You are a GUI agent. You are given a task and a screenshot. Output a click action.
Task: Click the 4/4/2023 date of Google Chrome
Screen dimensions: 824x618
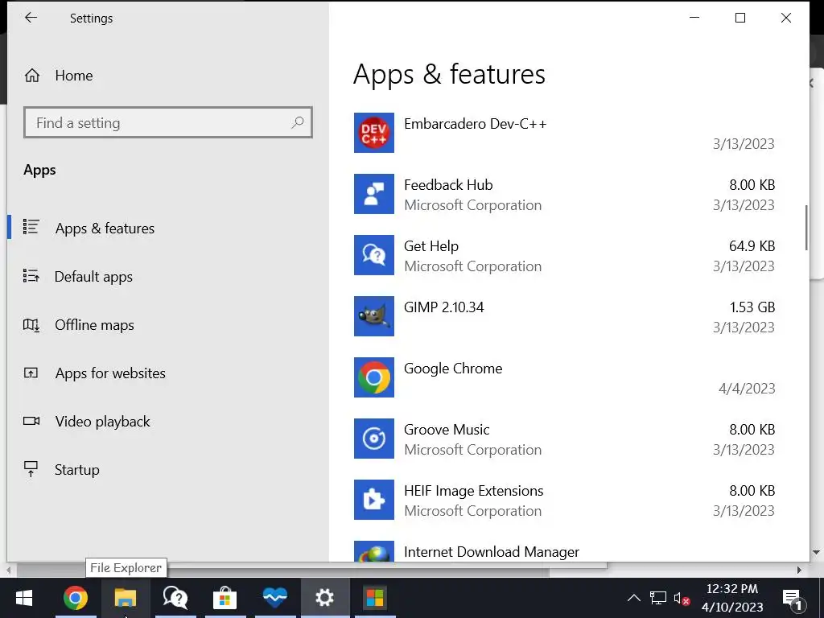(x=747, y=389)
